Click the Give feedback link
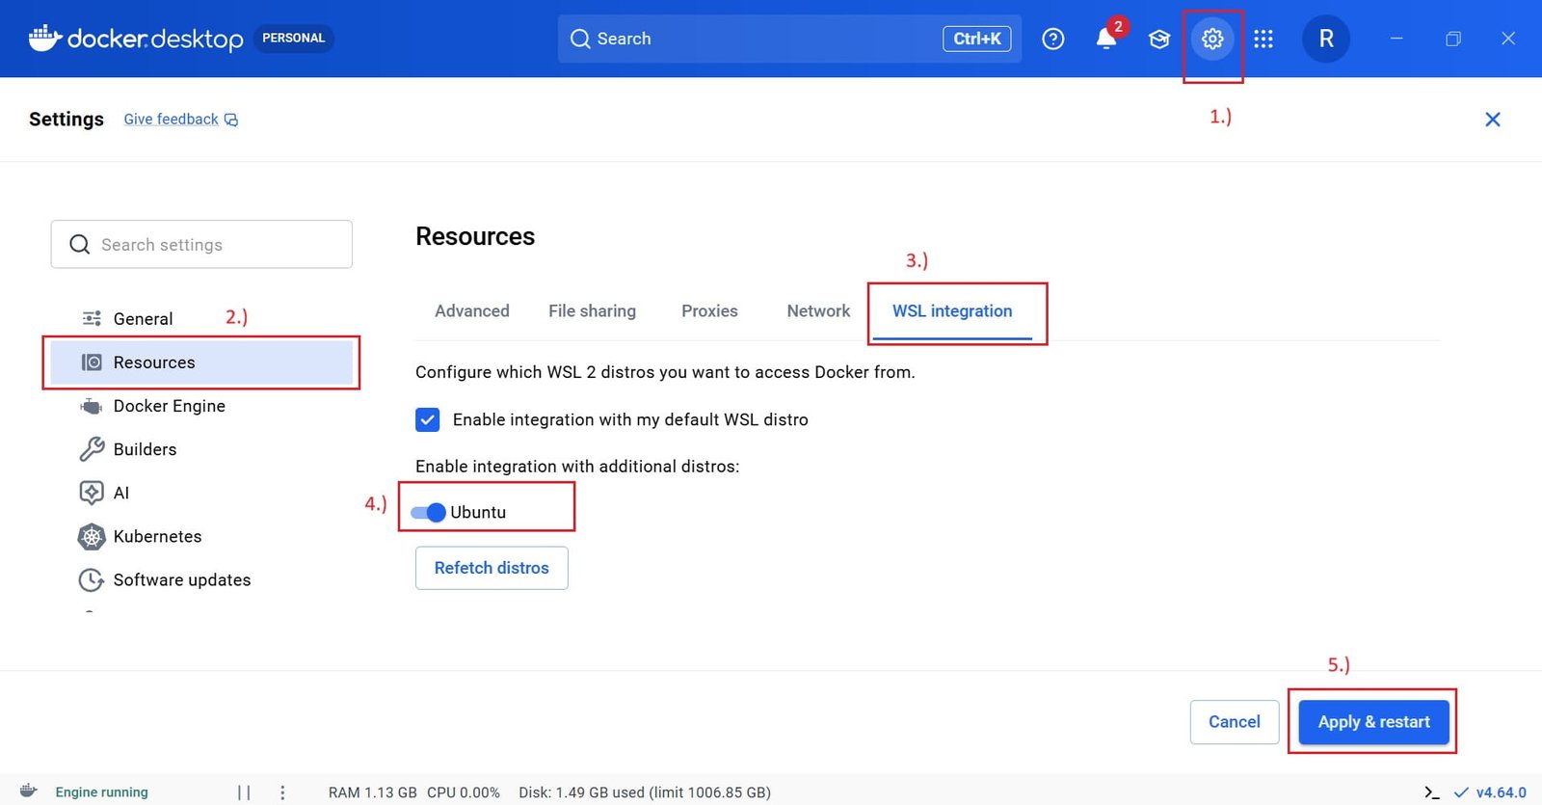1542x805 pixels. point(180,120)
